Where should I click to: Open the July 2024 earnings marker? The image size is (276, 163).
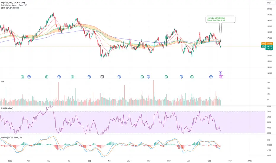192,77
